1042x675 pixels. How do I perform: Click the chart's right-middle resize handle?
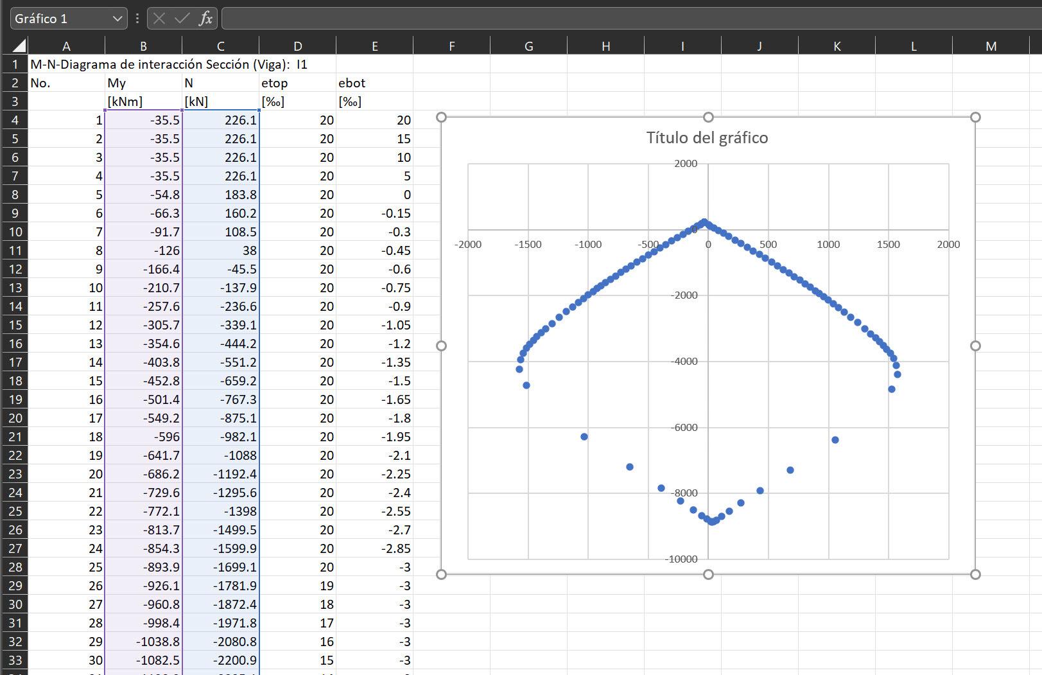click(x=975, y=346)
